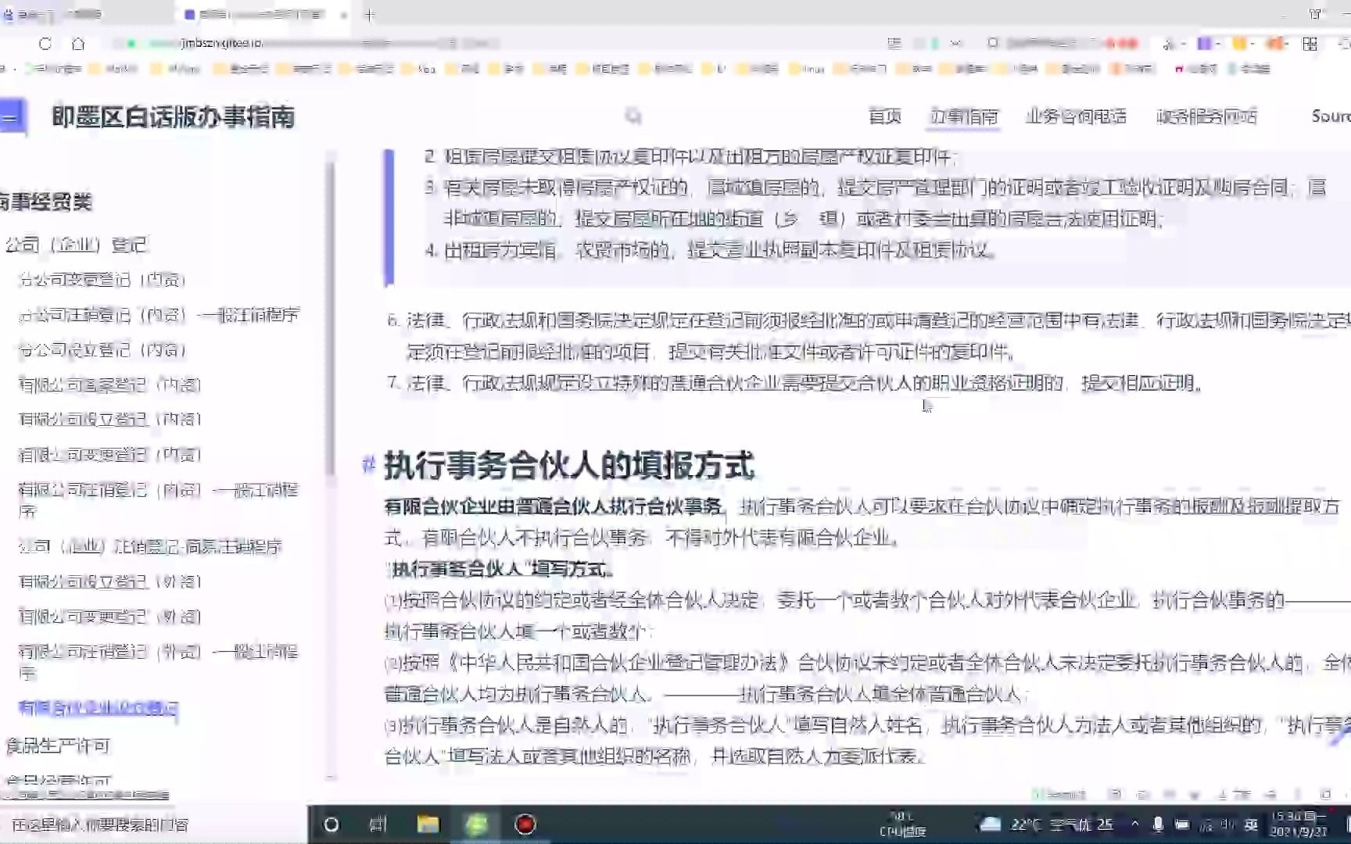Select 公司（企业）注销登记-简易注销程序

(150, 546)
